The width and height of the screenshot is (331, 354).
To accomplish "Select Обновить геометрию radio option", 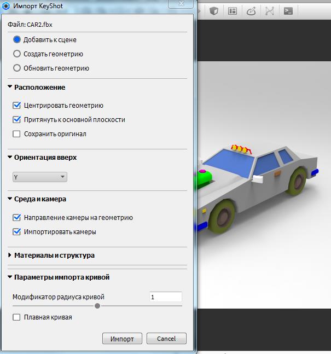I will 17,68.
